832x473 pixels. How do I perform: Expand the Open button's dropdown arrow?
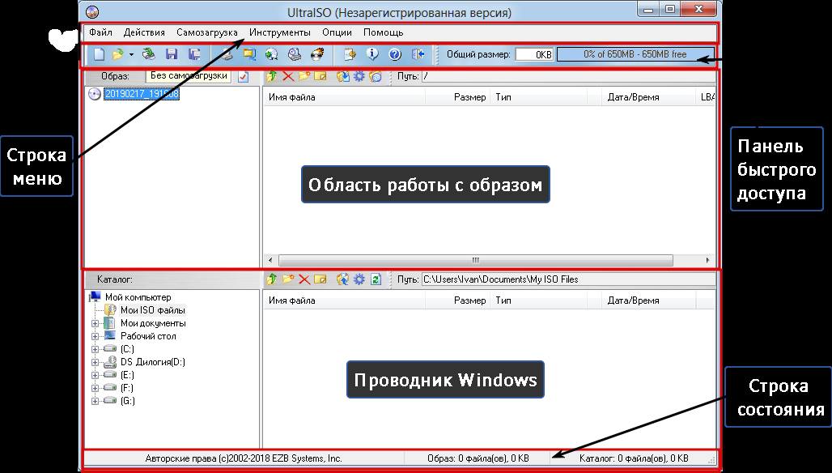click(x=131, y=54)
